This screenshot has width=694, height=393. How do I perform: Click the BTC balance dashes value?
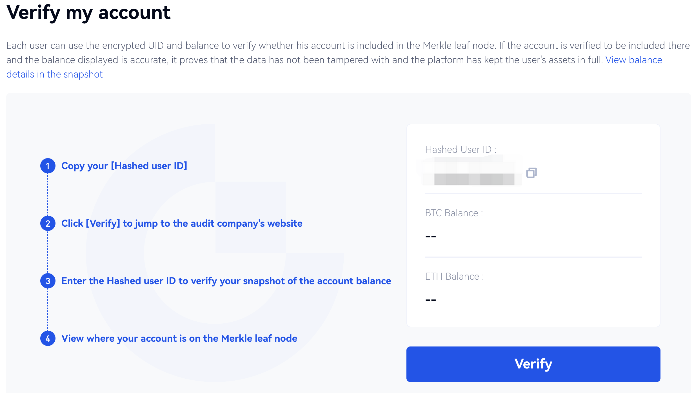[431, 237]
